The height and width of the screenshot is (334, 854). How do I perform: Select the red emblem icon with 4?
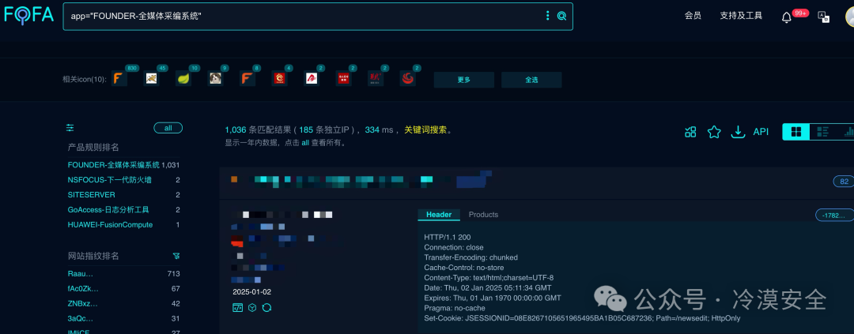[279, 79]
